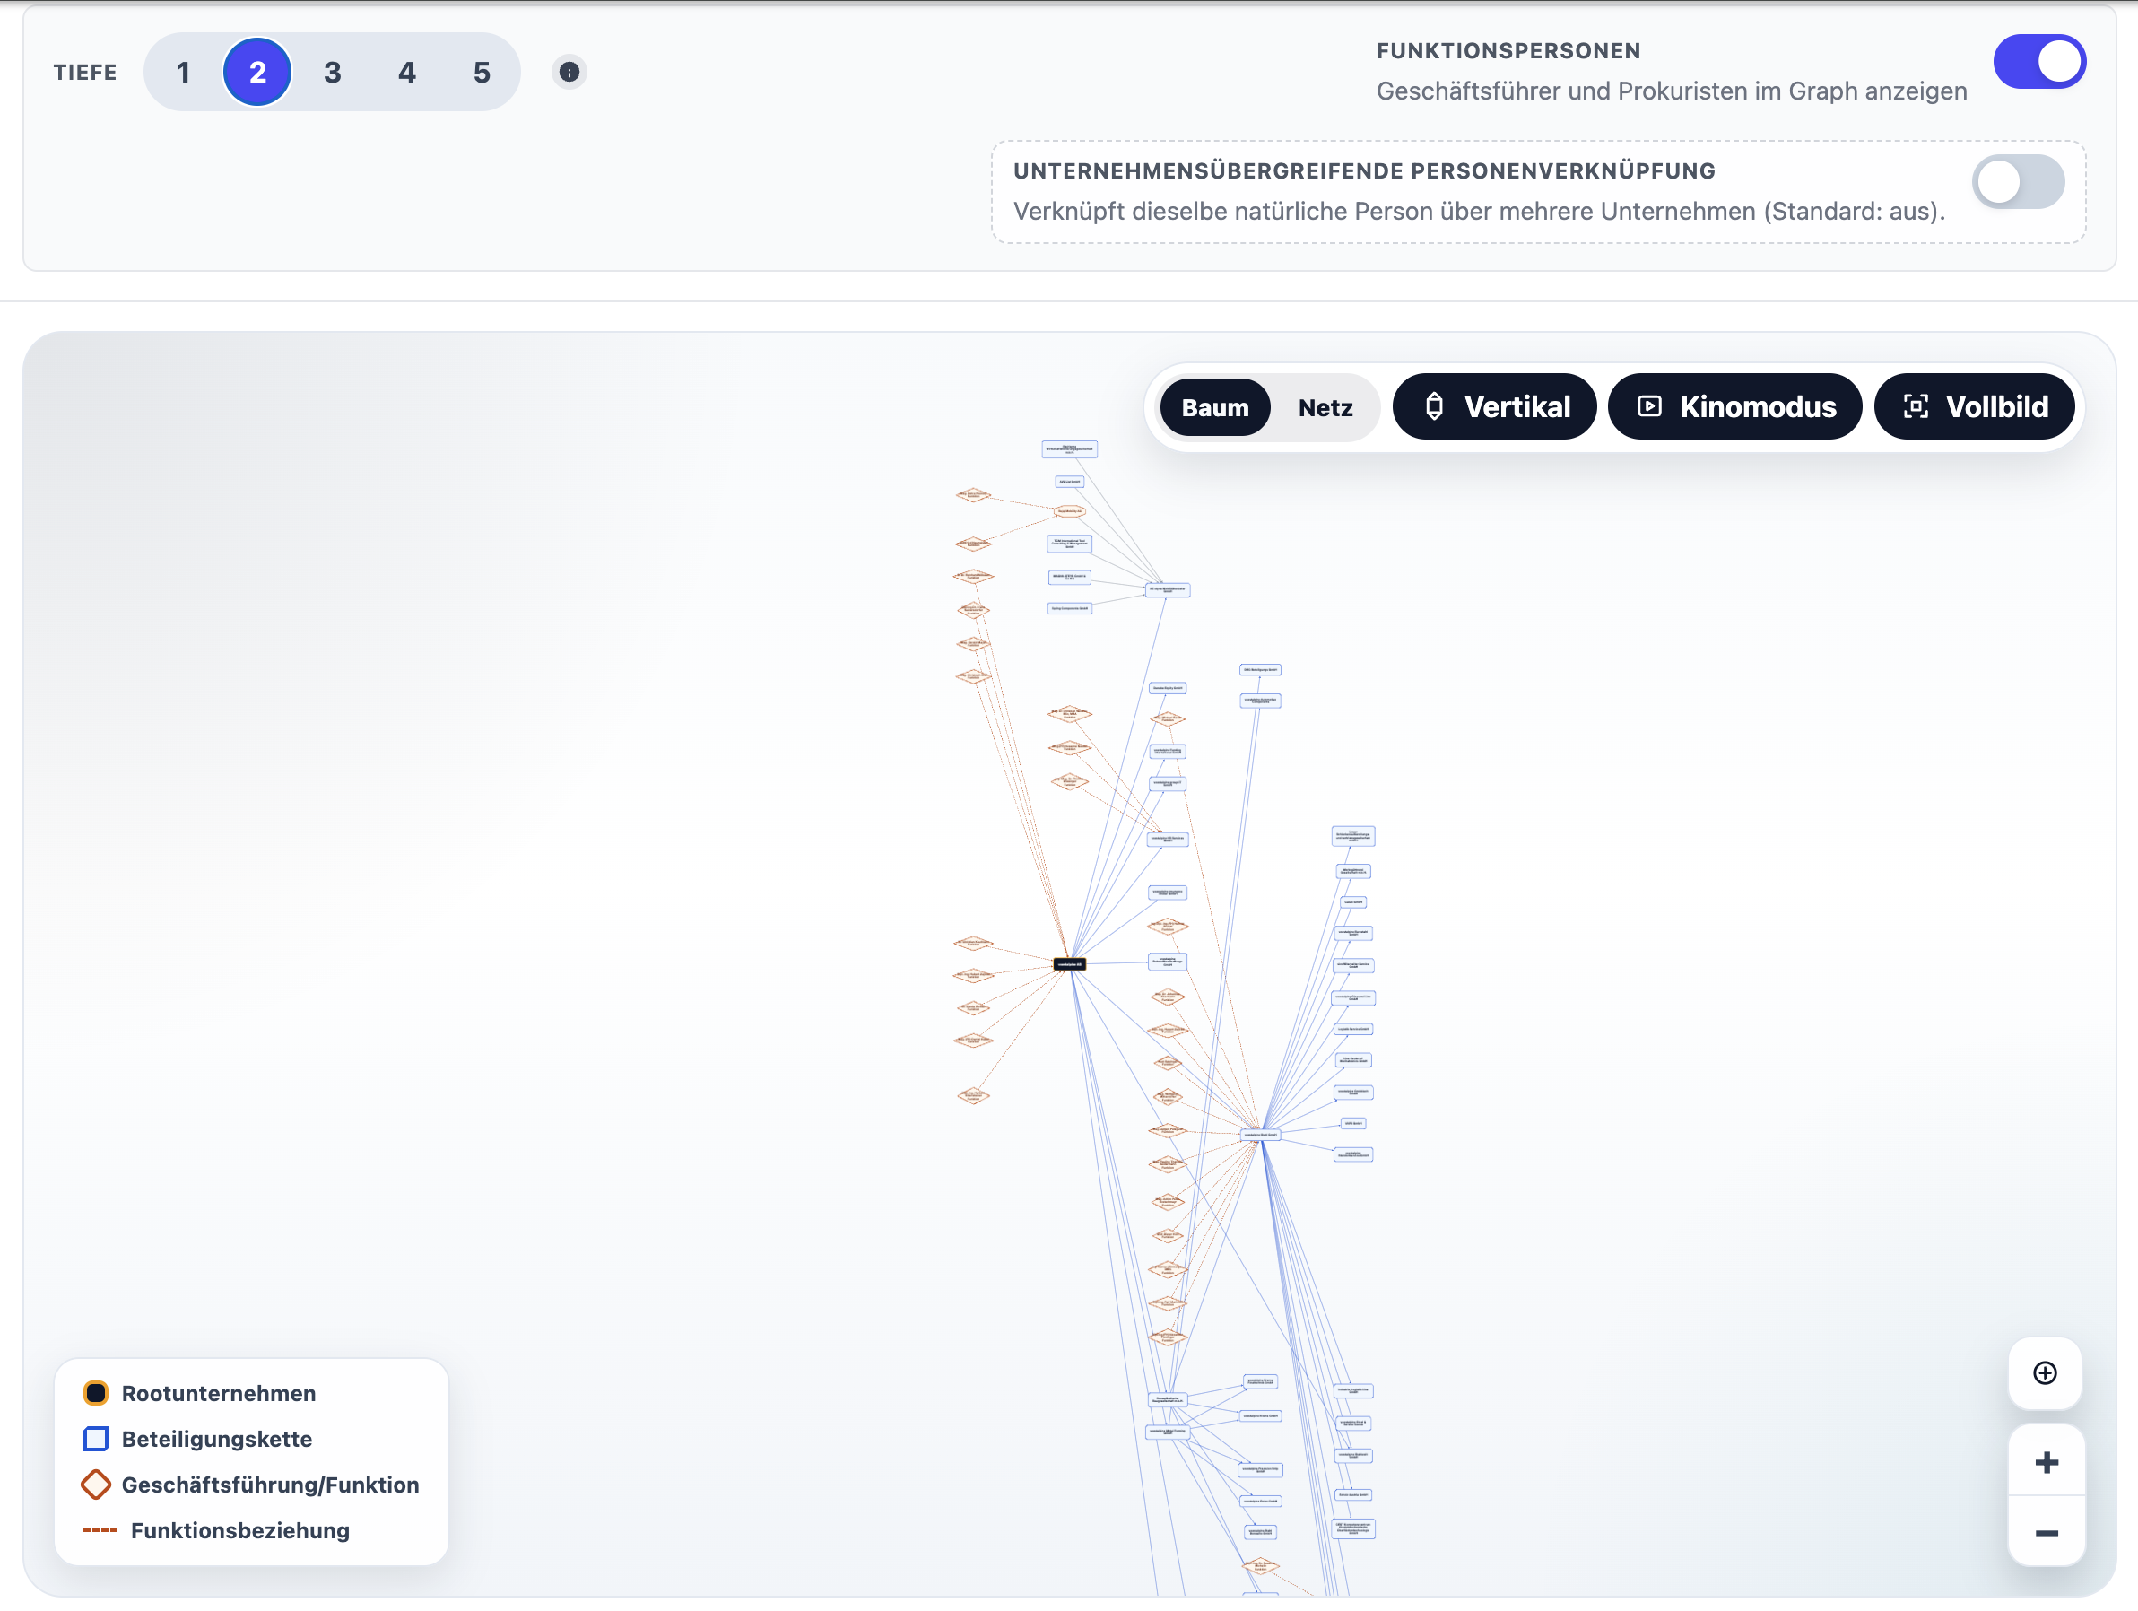
Task: Select the Baum view tab
Action: coord(1215,407)
